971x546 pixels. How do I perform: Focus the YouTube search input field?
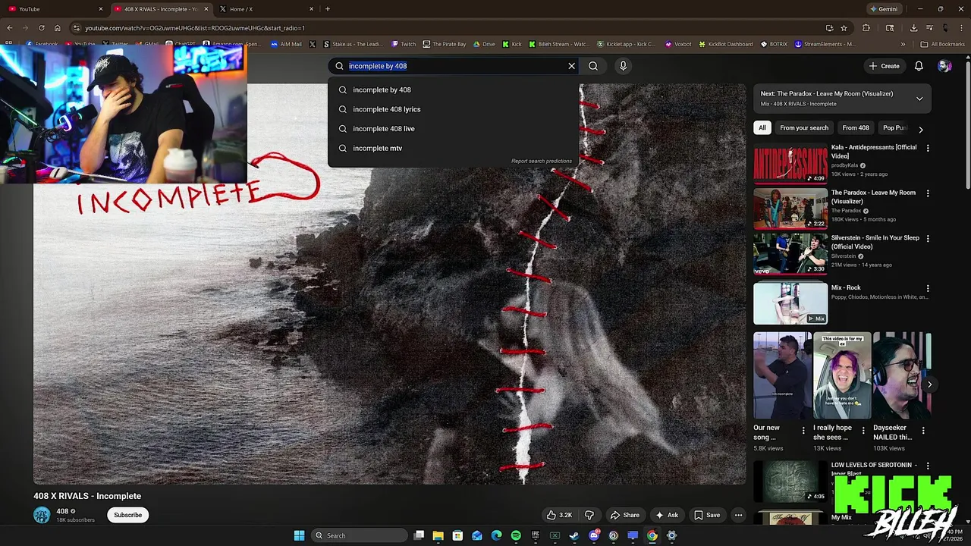tap(455, 66)
